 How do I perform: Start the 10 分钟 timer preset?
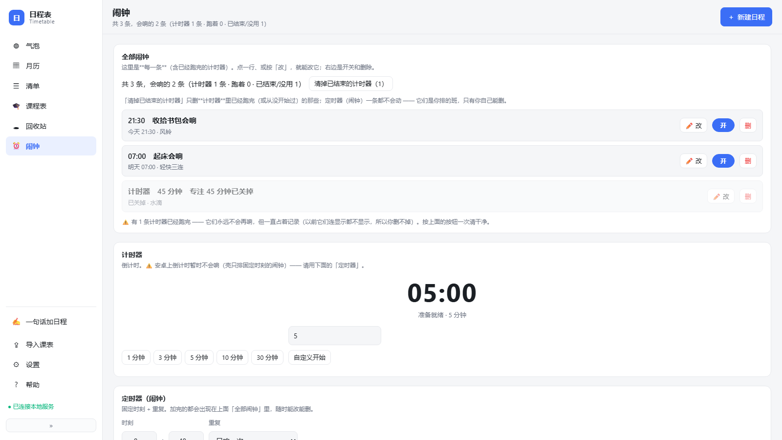click(232, 357)
